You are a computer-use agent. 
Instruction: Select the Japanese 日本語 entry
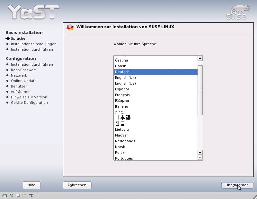(156, 118)
